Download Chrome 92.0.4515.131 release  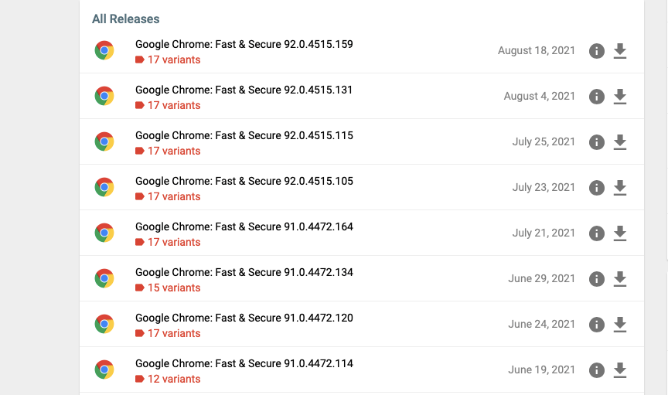point(620,97)
